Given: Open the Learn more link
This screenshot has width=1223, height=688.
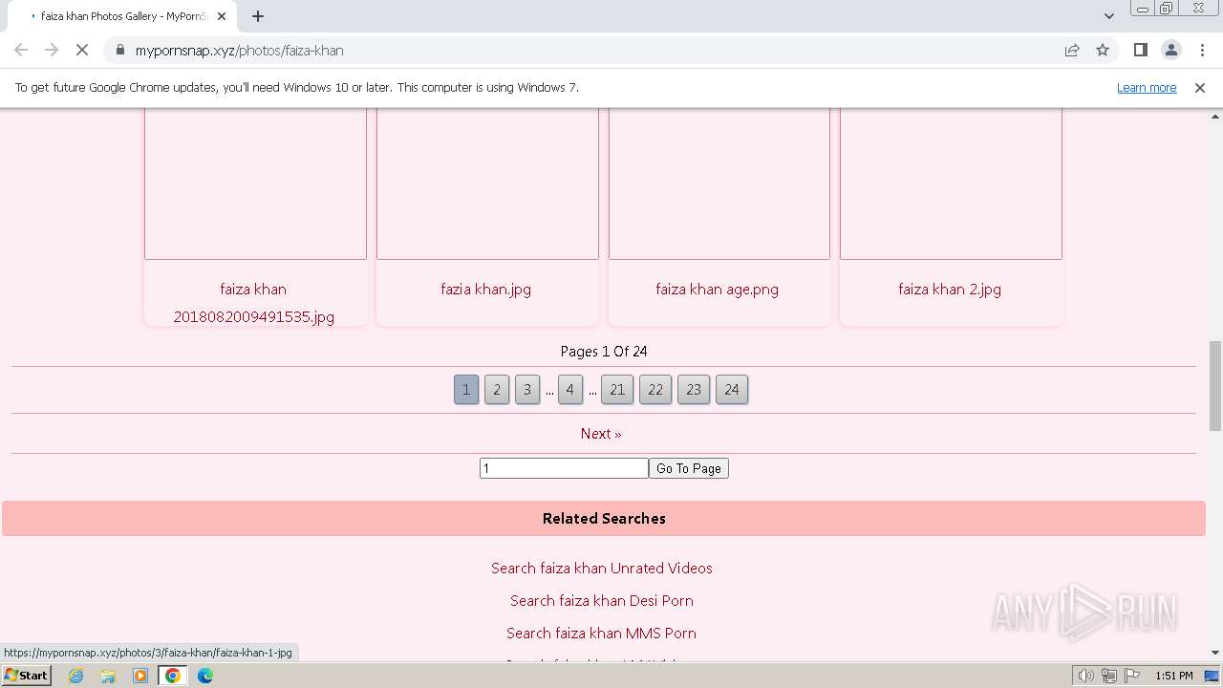Looking at the screenshot, I should click(1147, 88).
